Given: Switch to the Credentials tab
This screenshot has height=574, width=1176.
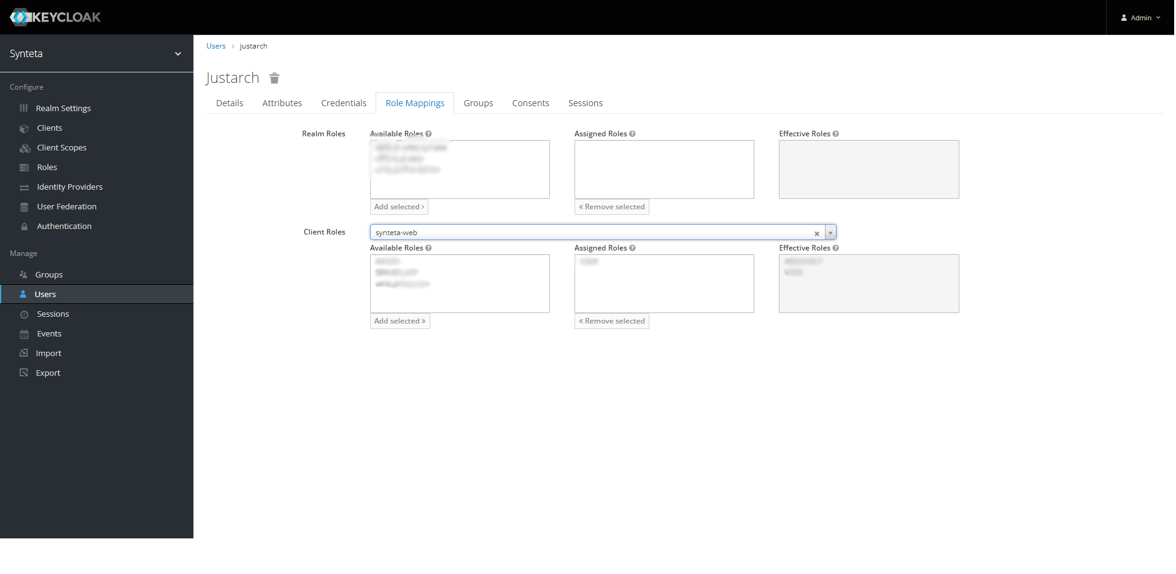Looking at the screenshot, I should [x=343, y=103].
